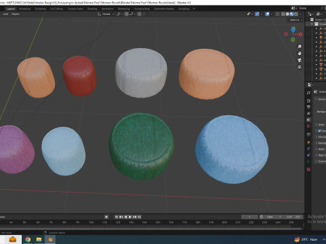Viewport: 326px width, 244px height.
Task: Open the Texture properties tab icon
Action: pyautogui.click(x=308, y=169)
